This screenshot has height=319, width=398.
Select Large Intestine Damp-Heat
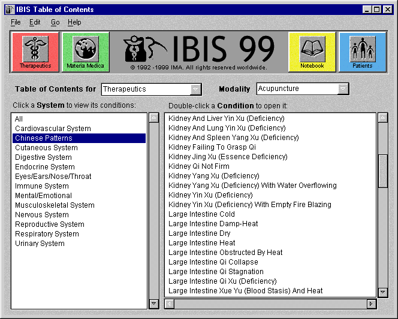tap(270, 224)
